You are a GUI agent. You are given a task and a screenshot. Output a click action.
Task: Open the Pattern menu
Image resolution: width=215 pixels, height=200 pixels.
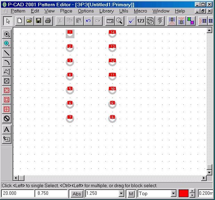coord(18,11)
